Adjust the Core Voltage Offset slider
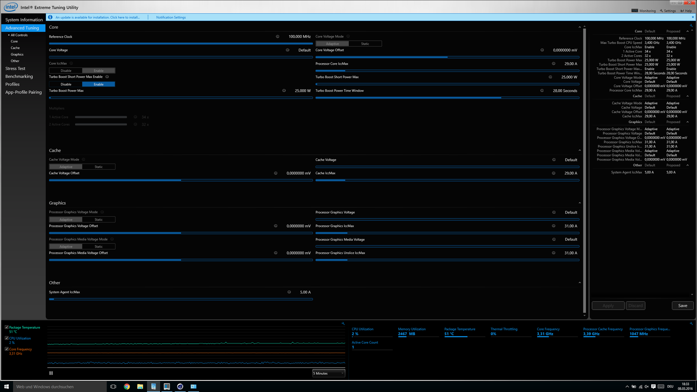 click(447, 57)
